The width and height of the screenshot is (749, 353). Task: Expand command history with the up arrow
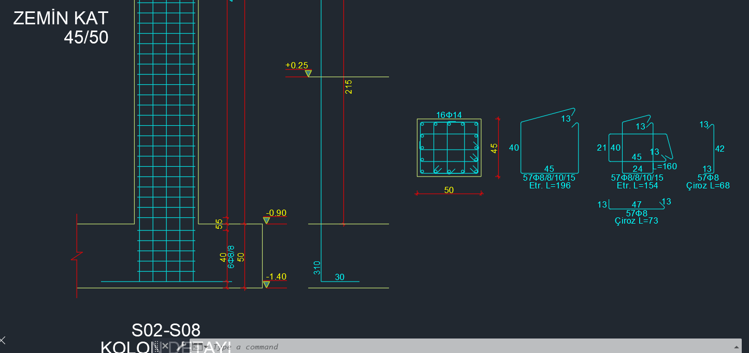point(736,346)
